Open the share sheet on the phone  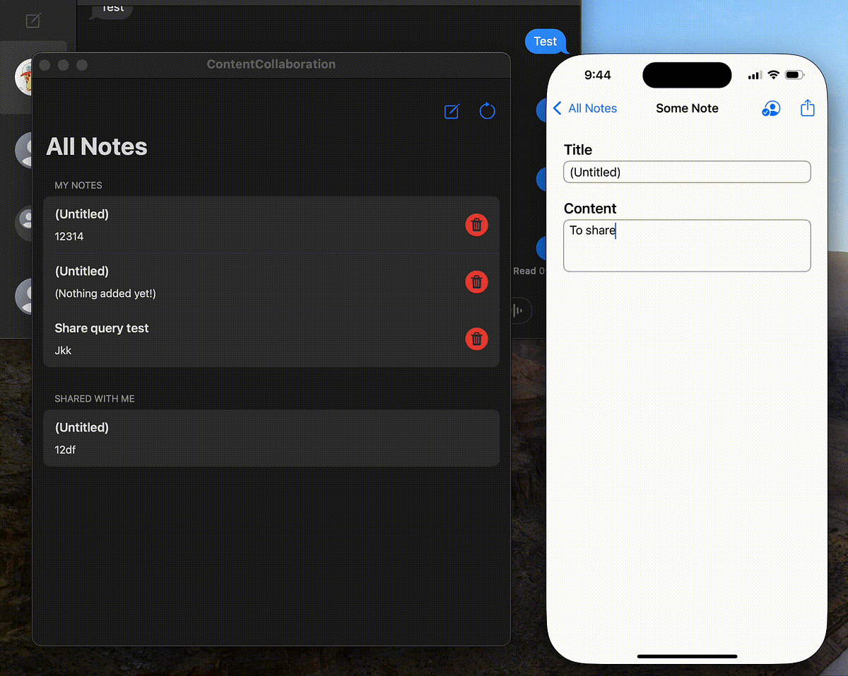(808, 108)
